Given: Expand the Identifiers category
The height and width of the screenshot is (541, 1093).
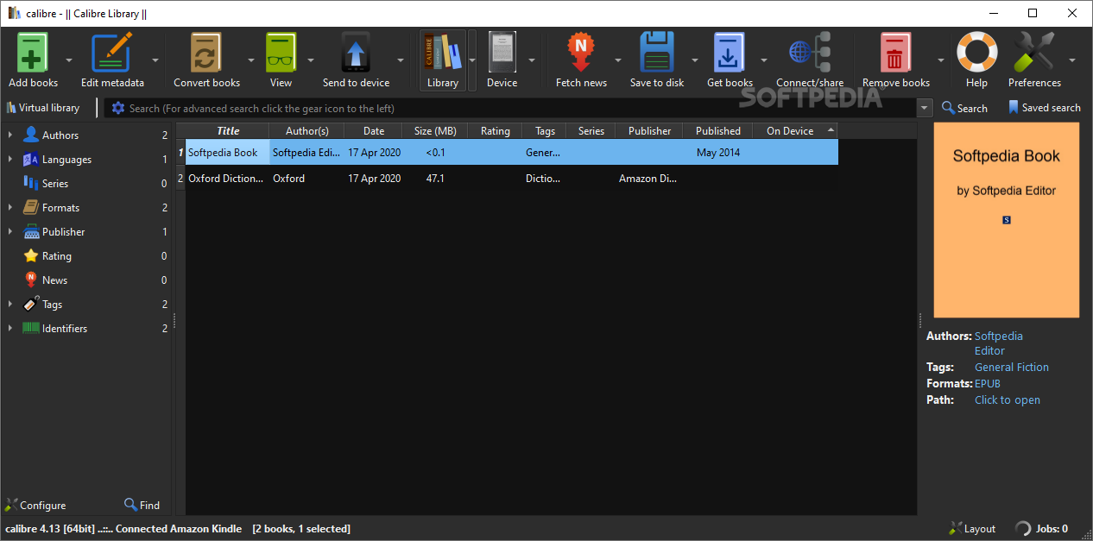Looking at the screenshot, I should coord(9,329).
